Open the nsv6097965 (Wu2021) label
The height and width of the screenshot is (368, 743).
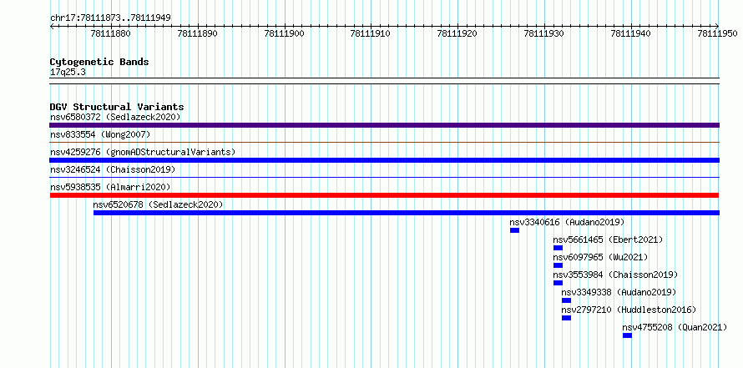point(600,257)
